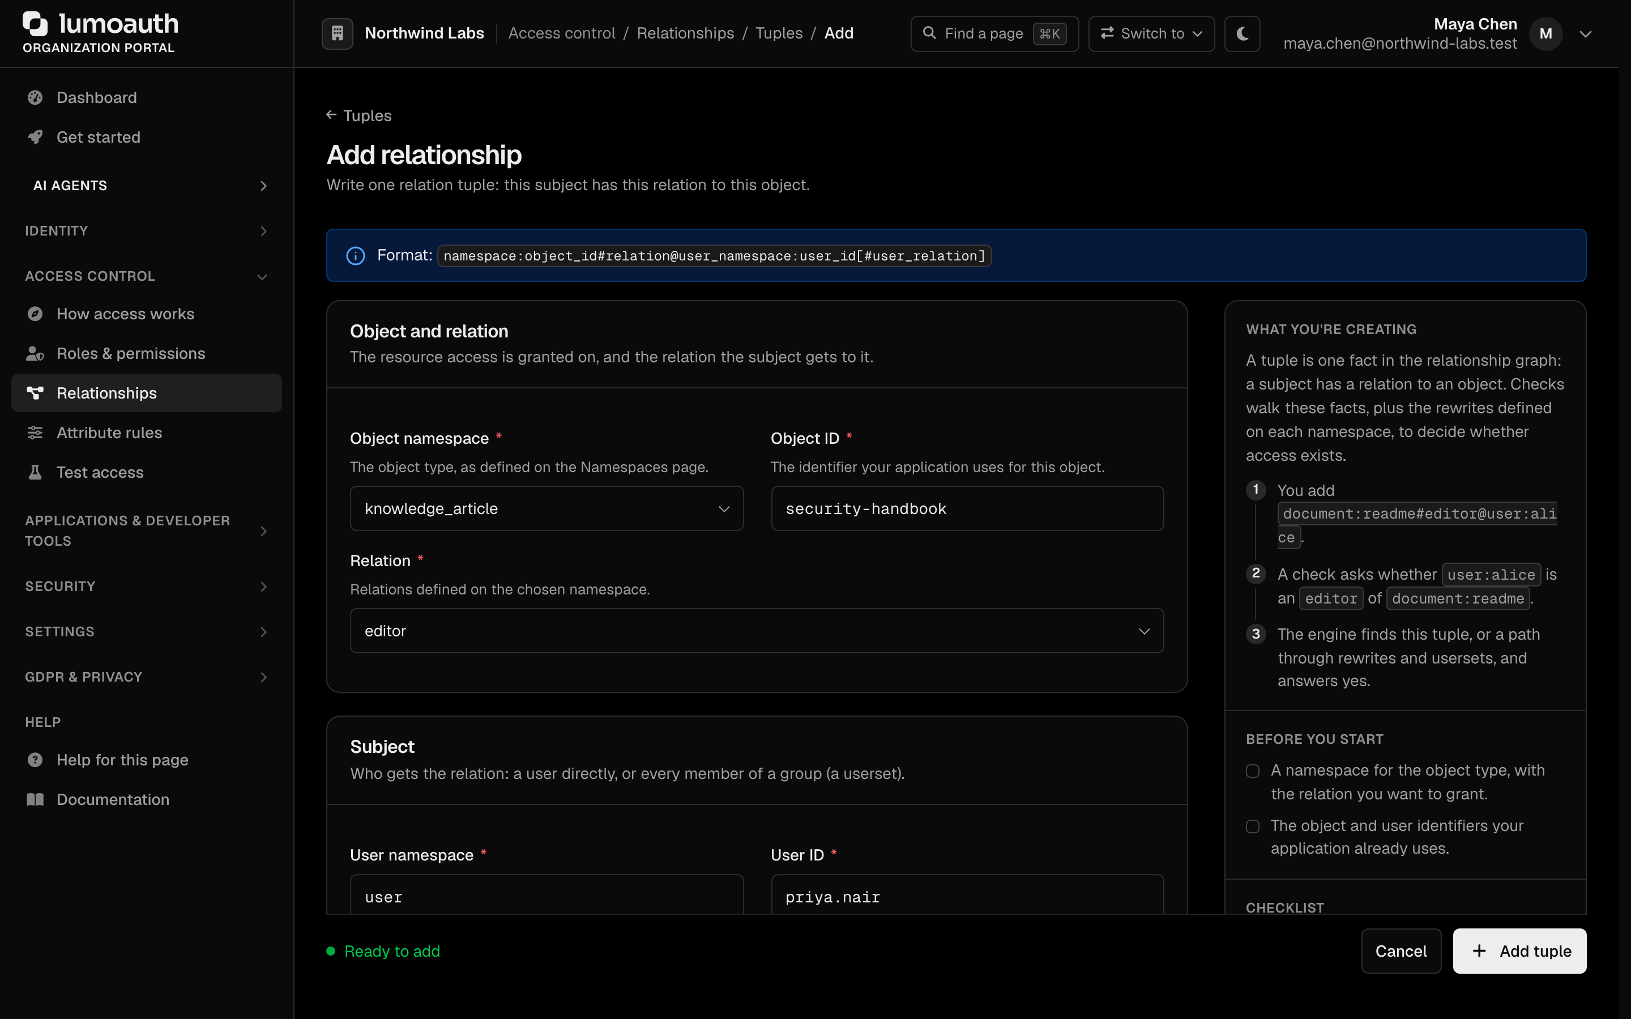
Task: Click maya.chen@northwind-labs.test email text
Action: pyautogui.click(x=1400, y=43)
